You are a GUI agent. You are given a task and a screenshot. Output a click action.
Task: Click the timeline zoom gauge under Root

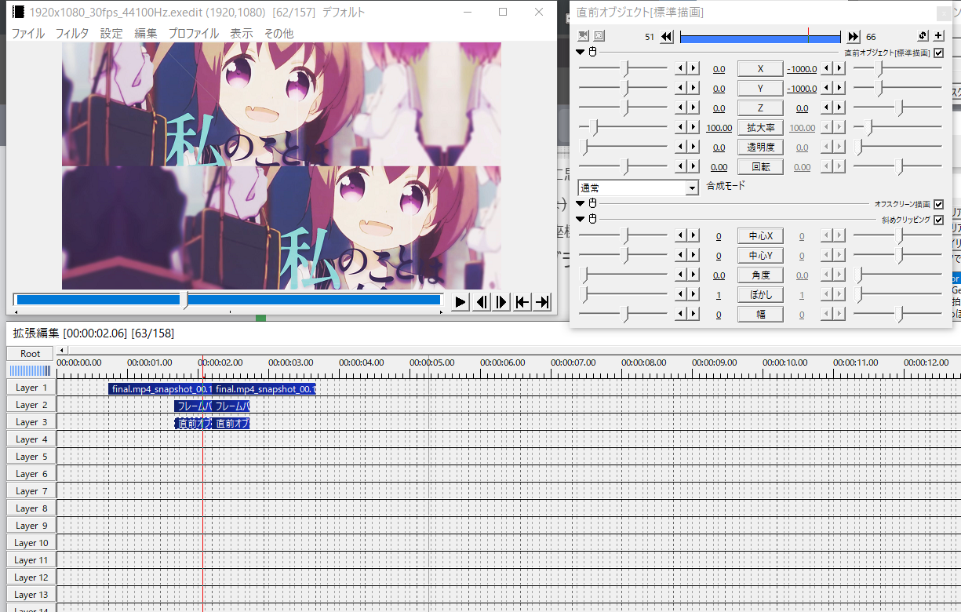click(31, 370)
